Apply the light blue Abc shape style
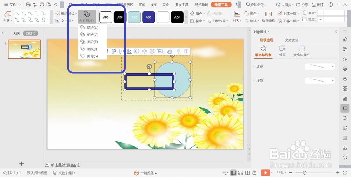This screenshot has width=351, height=177. pos(134,17)
